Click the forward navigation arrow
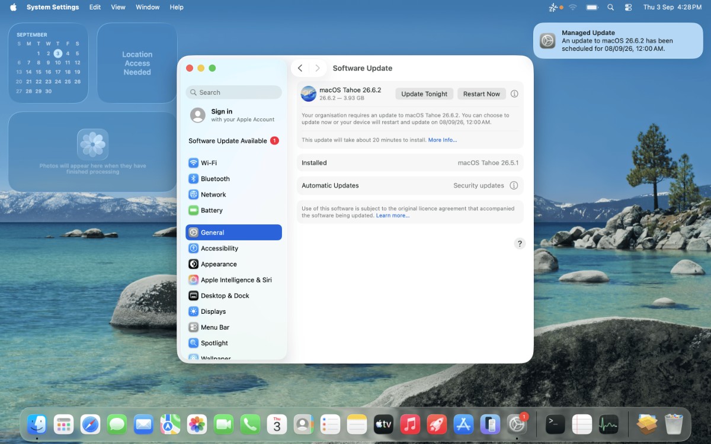The width and height of the screenshot is (711, 444). pyautogui.click(x=318, y=68)
